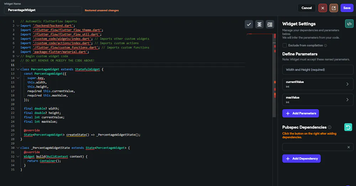The width and height of the screenshot is (356, 186).
Task: Click the 'Define Parameters' heading
Action: point(300,54)
